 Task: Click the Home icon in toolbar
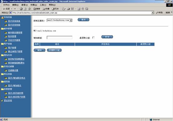click(29, 9)
